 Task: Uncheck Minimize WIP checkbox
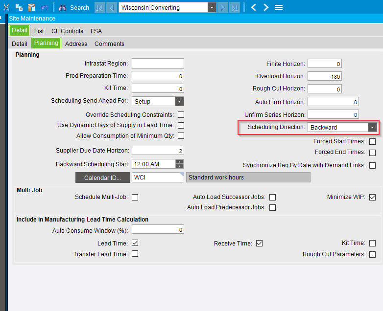[x=373, y=197]
